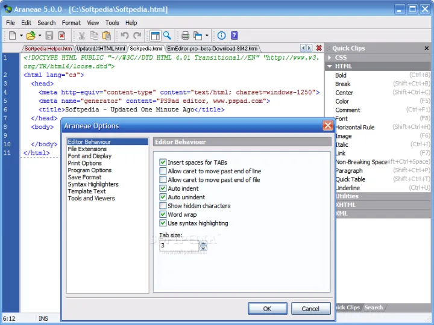Image resolution: width=434 pixels, height=325 pixels.
Task: Click the blue Info icon
Action: [x=221, y=36]
